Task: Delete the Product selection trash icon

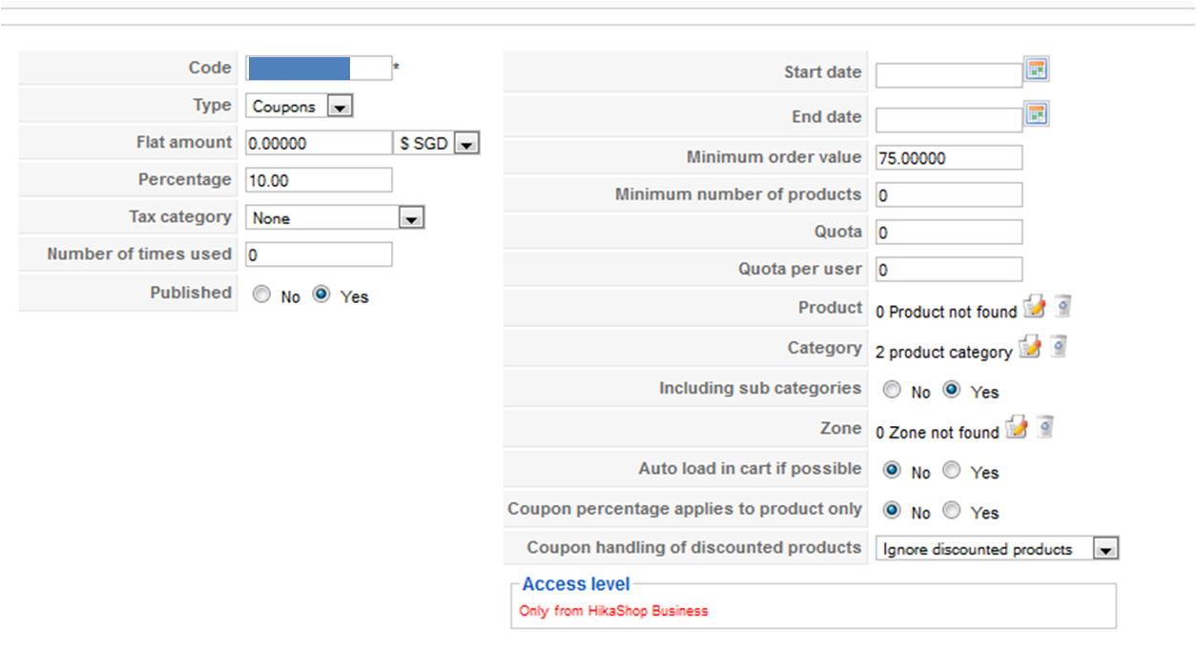Action: [x=1062, y=307]
